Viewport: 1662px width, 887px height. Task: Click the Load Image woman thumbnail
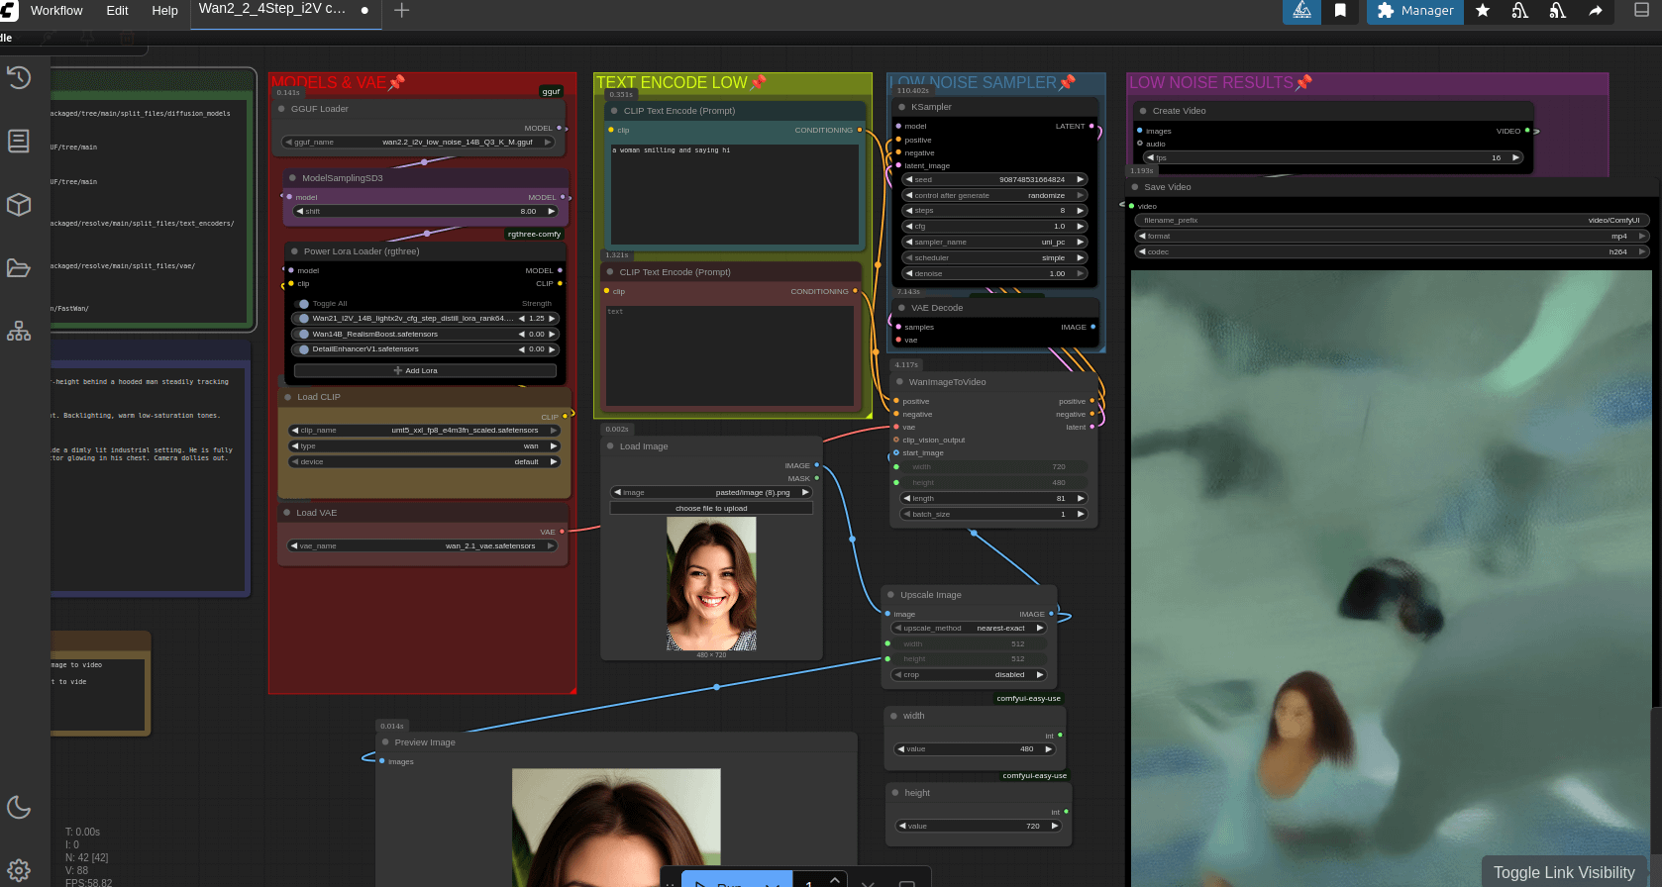click(711, 583)
